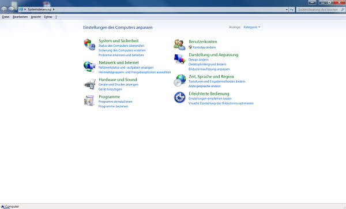Image resolution: width=346 pixels, height=209 pixels.
Task: Open Netzwerk und Internet category
Action: pyautogui.click(x=119, y=62)
